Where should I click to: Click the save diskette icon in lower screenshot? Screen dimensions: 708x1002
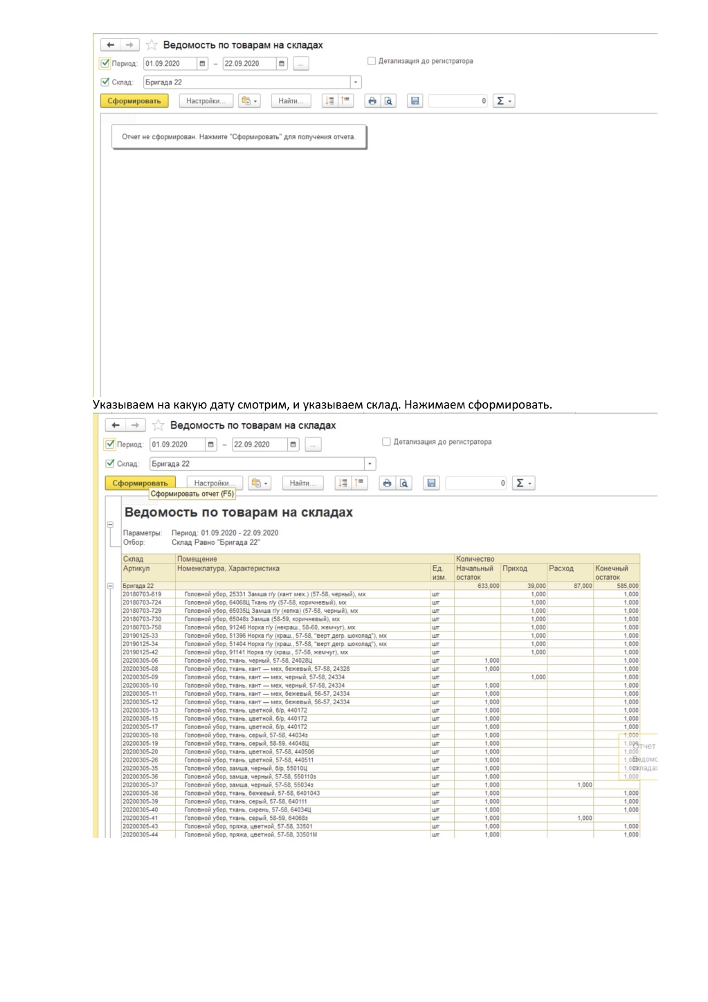[x=431, y=483]
